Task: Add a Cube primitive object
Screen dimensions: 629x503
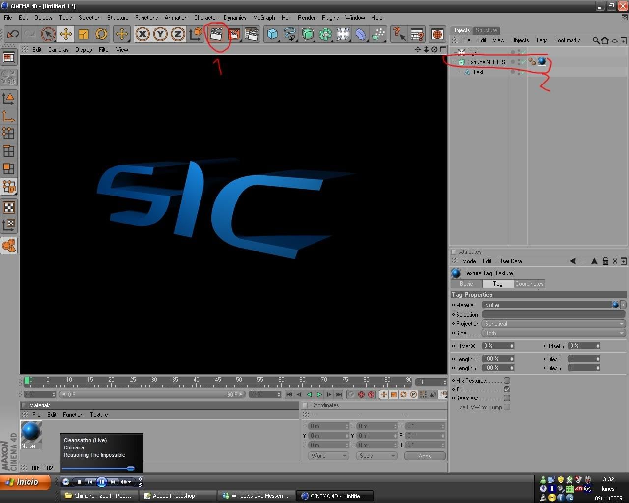Action: pos(272,34)
